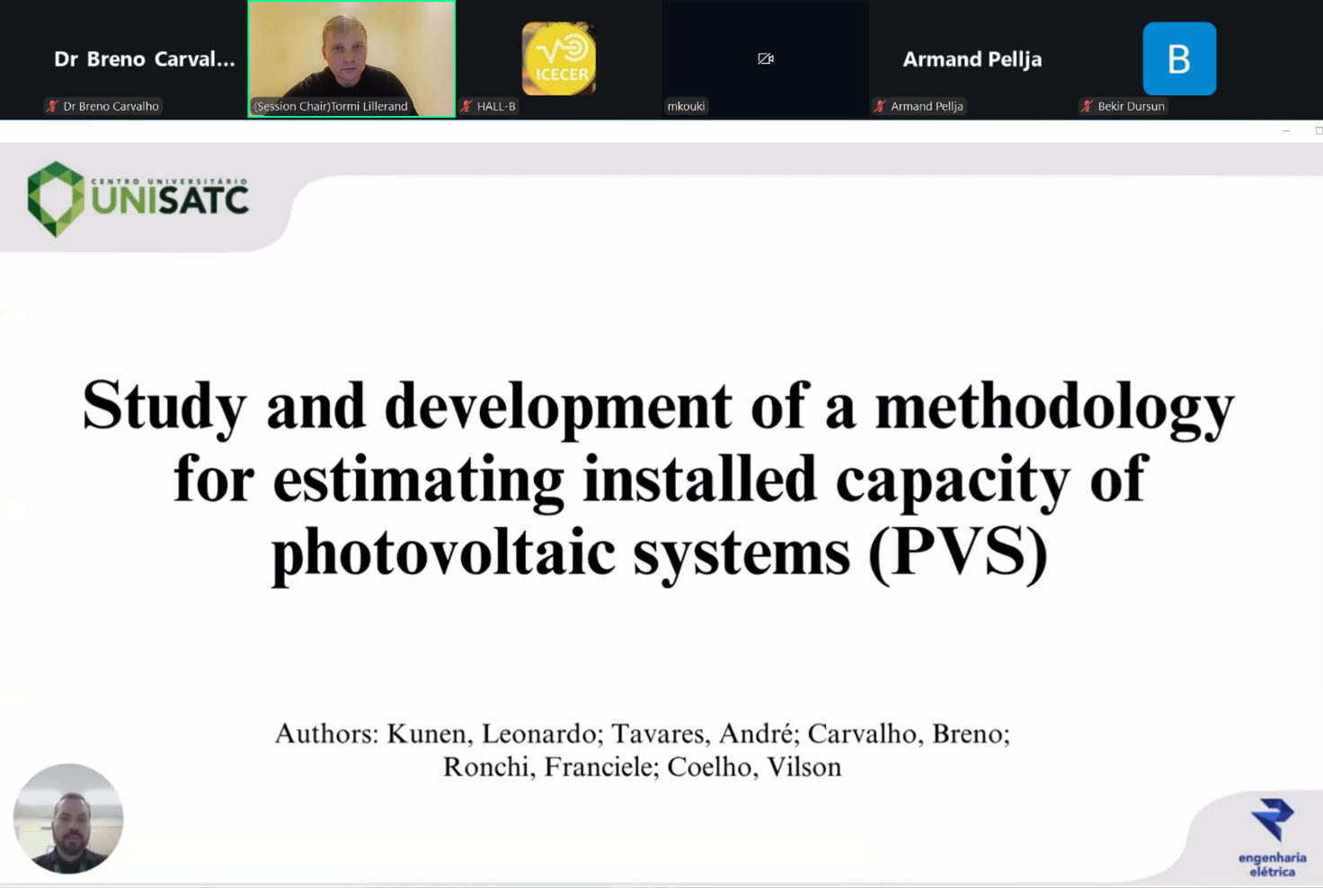Click the camera-off icon in mkouki's tile
The width and height of the screenshot is (1323, 888).
(x=765, y=58)
